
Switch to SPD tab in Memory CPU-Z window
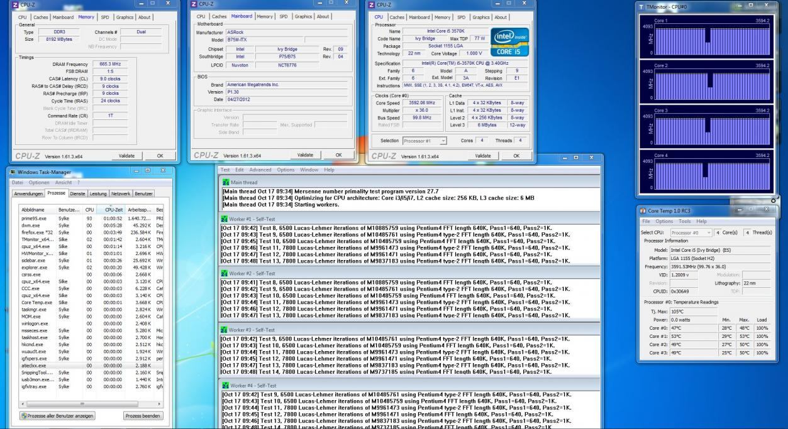click(x=105, y=17)
